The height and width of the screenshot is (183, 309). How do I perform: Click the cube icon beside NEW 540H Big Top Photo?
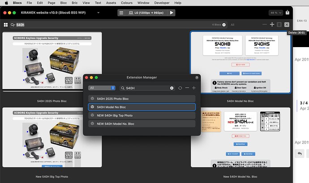(x=92, y=115)
